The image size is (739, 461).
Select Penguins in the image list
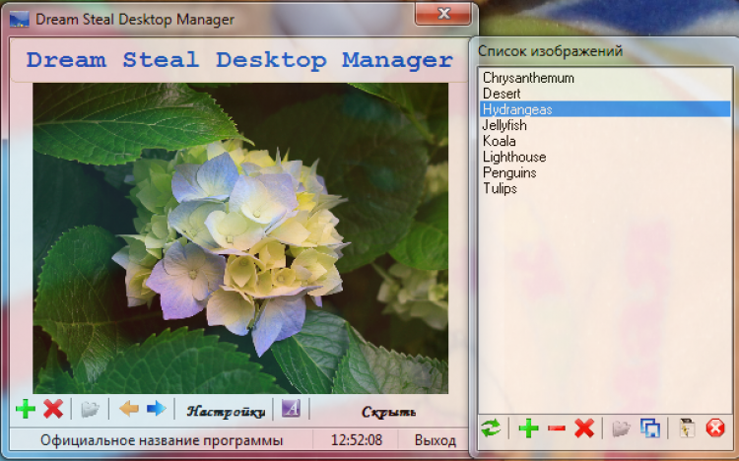pyautogui.click(x=605, y=172)
